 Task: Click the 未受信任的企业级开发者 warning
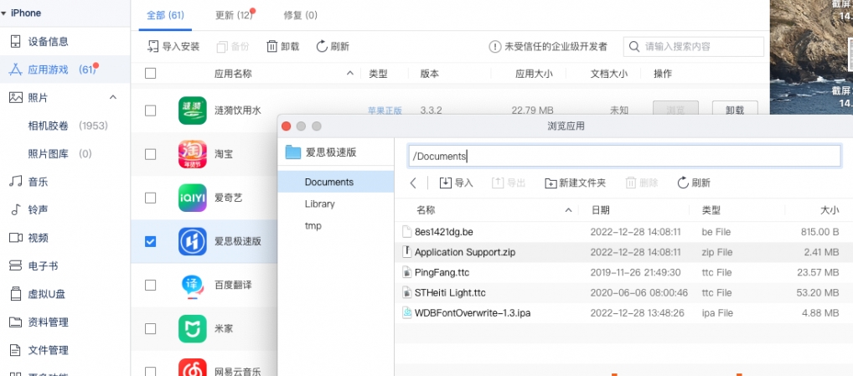548,47
